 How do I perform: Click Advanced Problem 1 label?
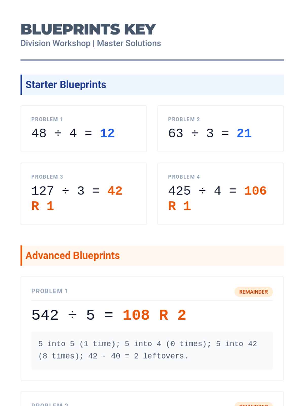tap(50, 291)
